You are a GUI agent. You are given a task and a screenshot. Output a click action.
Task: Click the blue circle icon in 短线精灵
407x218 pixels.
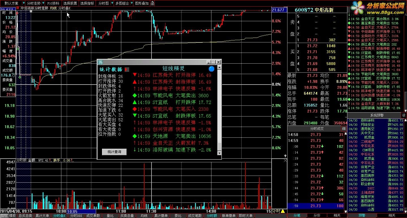(211, 69)
